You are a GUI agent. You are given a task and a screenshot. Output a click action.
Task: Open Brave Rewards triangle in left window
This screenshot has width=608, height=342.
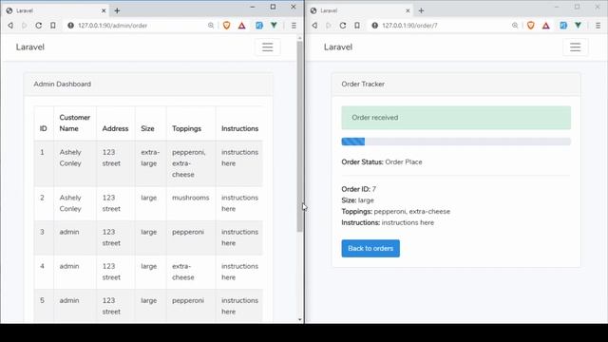coord(241,26)
